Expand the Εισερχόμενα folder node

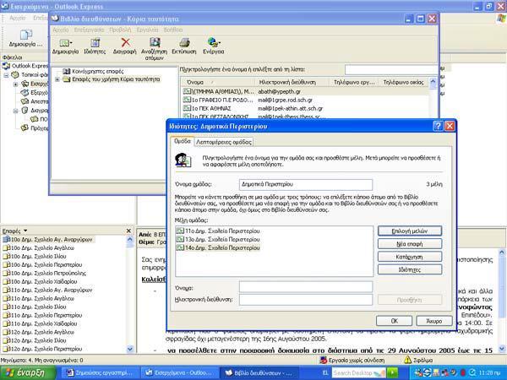(15, 84)
